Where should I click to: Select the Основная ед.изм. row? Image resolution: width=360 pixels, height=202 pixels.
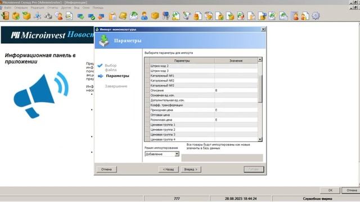[204, 95]
